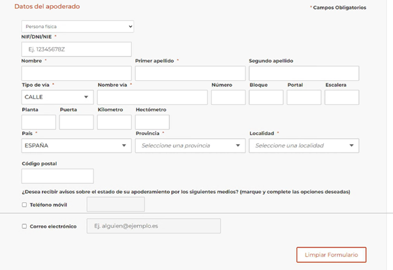Open the País dropdown showing ESPAÑA
393x270 pixels.
tap(76, 145)
